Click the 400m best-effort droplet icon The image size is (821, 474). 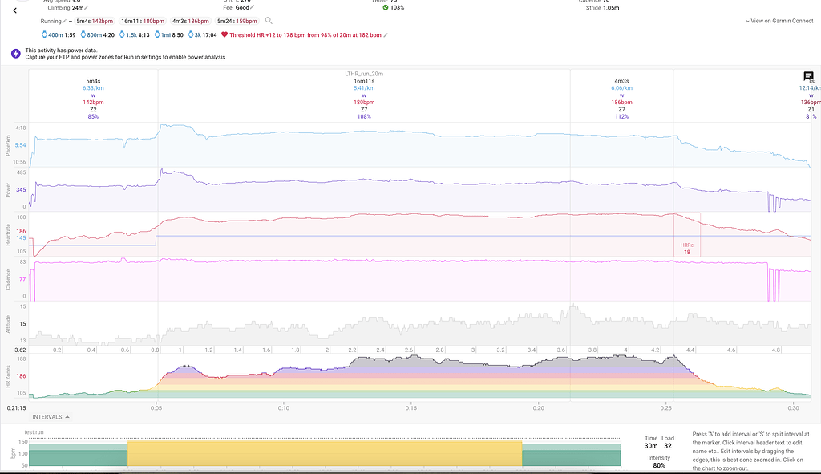pos(45,34)
